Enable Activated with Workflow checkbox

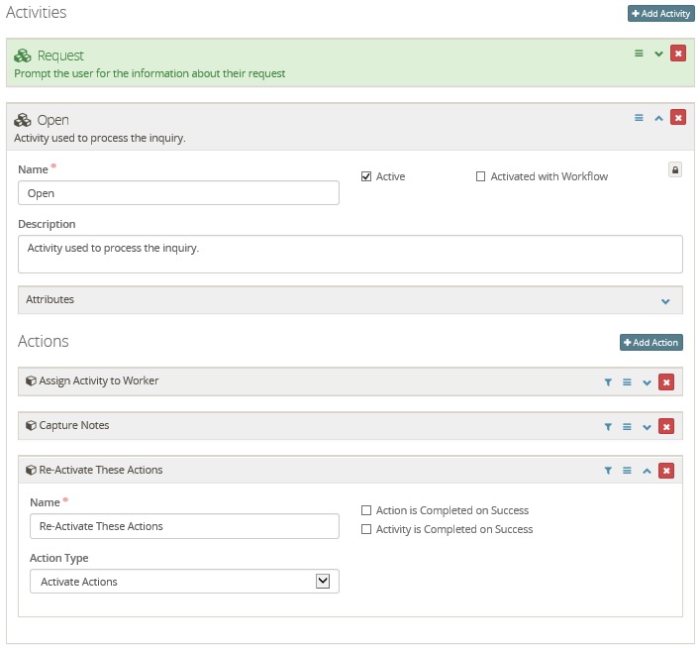pyautogui.click(x=481, y=176)
